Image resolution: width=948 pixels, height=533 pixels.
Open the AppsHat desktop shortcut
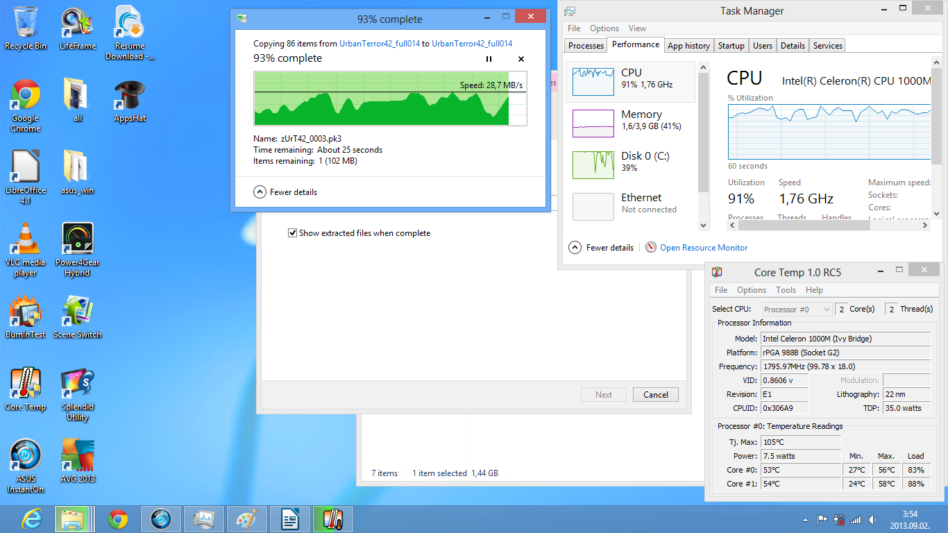[x=130, y=101]
